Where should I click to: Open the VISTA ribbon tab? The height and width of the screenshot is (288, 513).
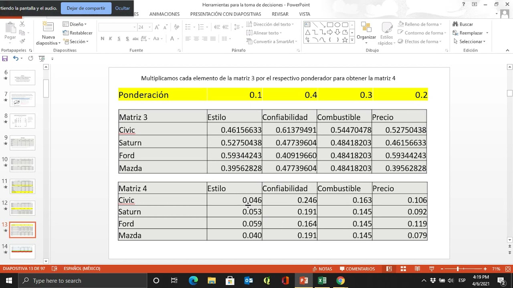coord(305,14)
